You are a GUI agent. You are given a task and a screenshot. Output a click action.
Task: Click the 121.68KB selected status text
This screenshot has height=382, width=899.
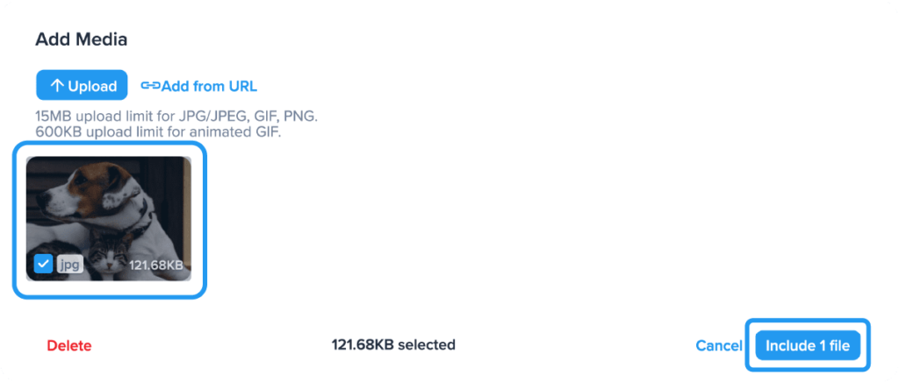point(392,345)
